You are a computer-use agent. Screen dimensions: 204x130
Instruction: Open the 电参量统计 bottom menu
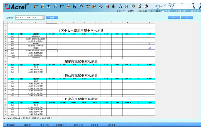pyautogui.click(x=61, y=125)
